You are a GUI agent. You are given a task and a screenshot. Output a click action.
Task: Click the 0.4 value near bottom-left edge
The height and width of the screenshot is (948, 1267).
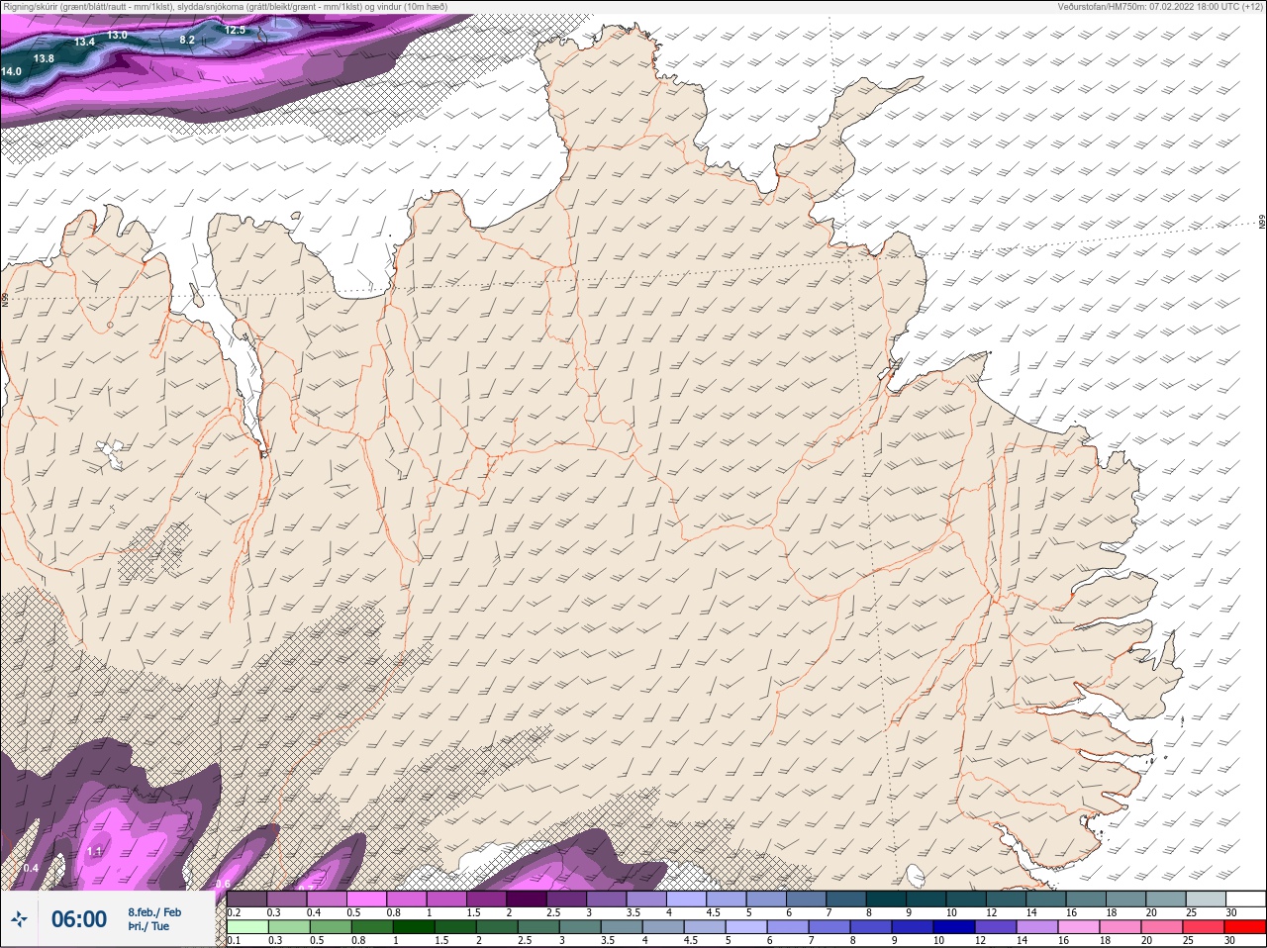(x=31, y=868)
